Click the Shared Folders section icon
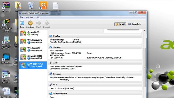Screen dimensions: 174x98 point(51,94)
